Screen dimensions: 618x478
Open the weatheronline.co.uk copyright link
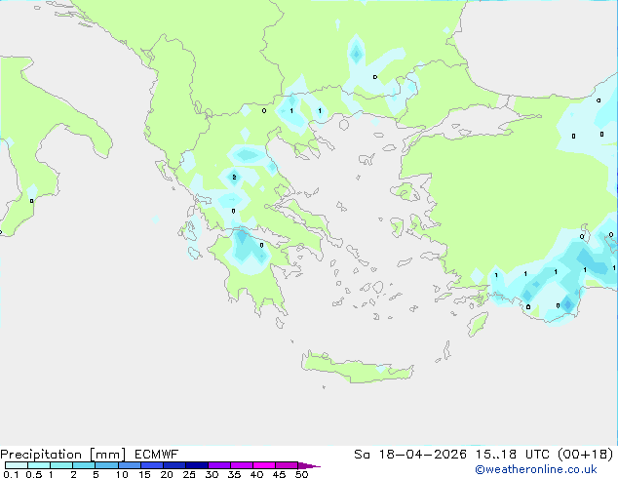click(536, 469)
